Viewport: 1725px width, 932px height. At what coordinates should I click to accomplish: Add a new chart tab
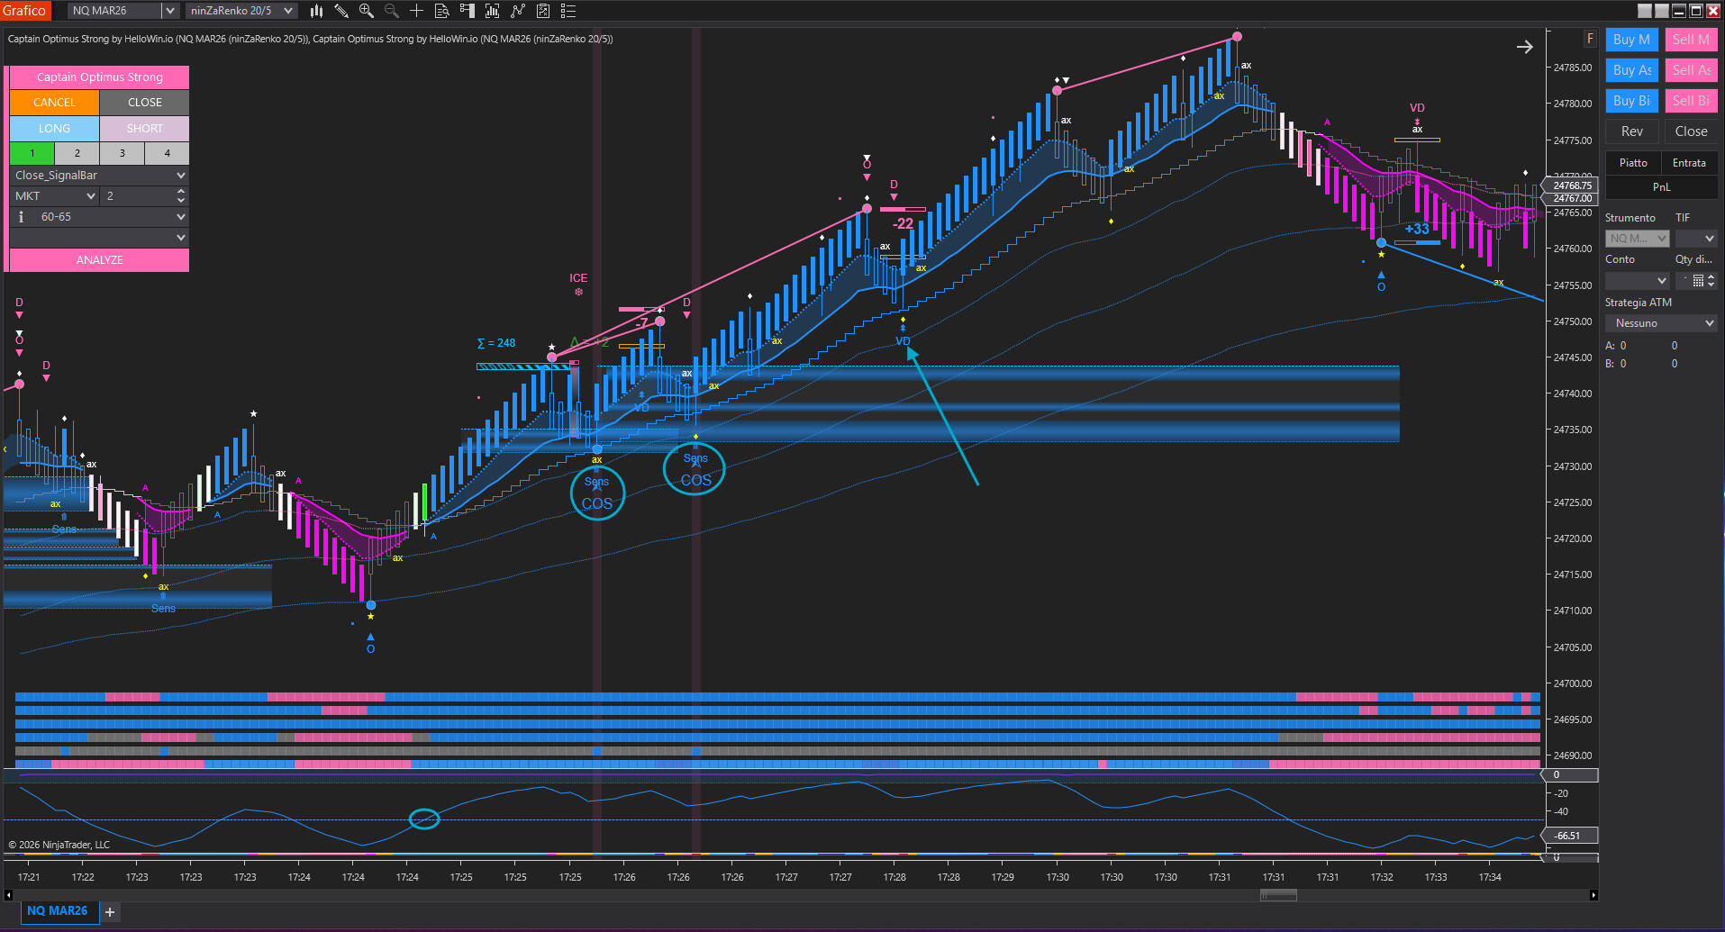pos(110,912)
